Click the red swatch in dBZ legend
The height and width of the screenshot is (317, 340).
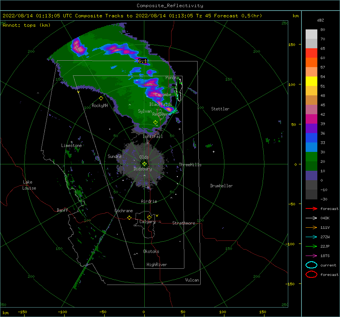tap(311, 53)
